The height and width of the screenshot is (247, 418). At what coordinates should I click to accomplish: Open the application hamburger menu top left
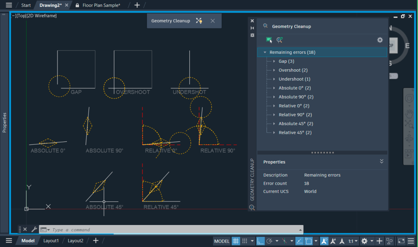coord(9,5)
